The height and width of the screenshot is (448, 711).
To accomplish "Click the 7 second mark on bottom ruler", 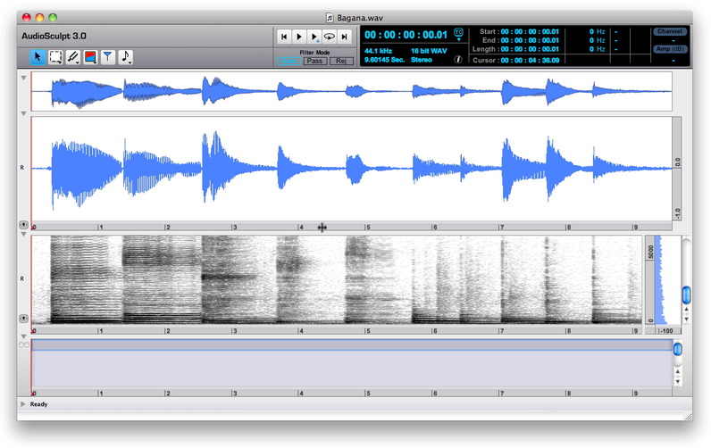I will click(501, 394).
